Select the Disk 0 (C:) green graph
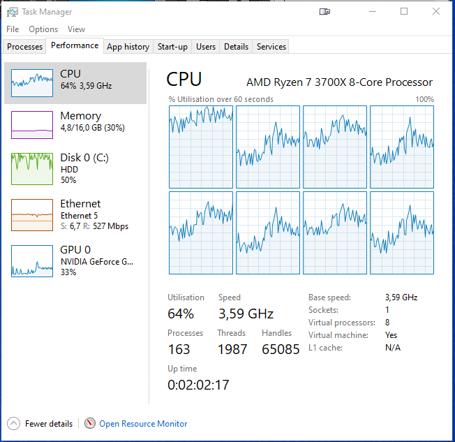455x442 pixels. [x=32, y=169]
